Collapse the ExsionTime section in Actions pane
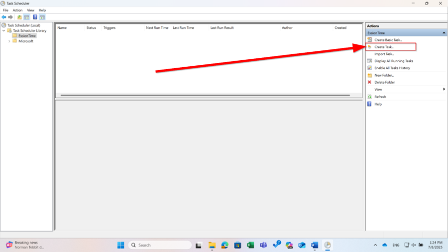448x252 pixels. [444, 33]
